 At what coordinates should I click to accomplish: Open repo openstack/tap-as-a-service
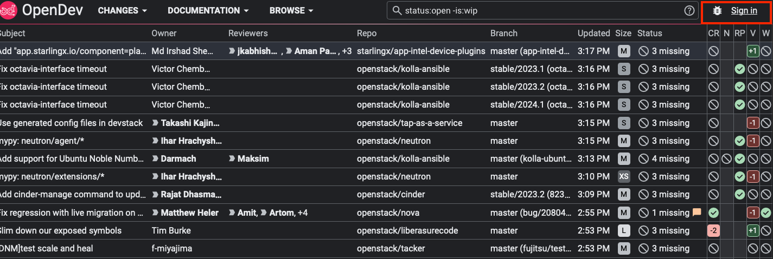pyautogui.click(x=410, y=123)
